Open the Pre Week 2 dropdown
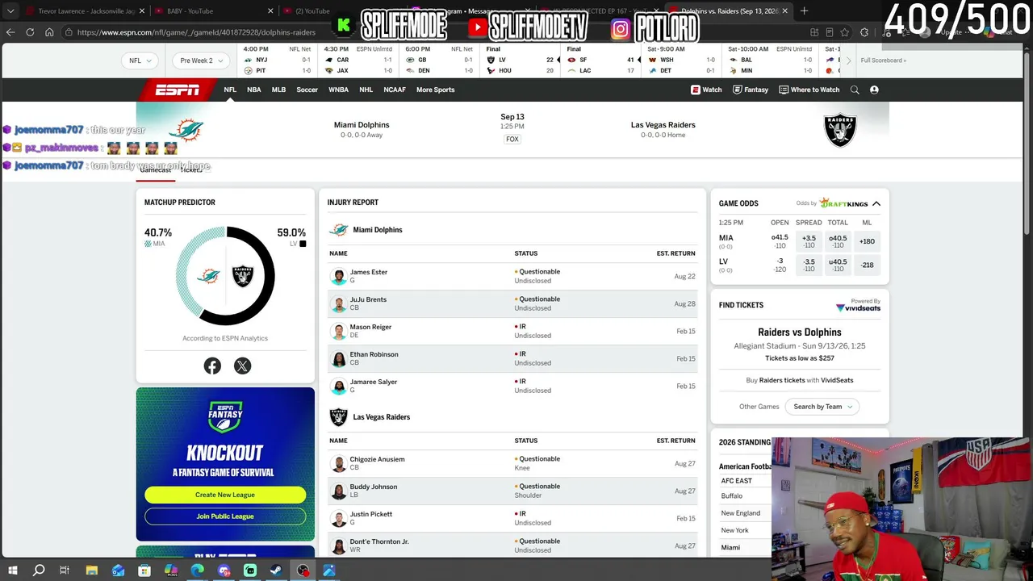Image resolution: width=1033 pixels, height=581 pixels. [201, 61]
